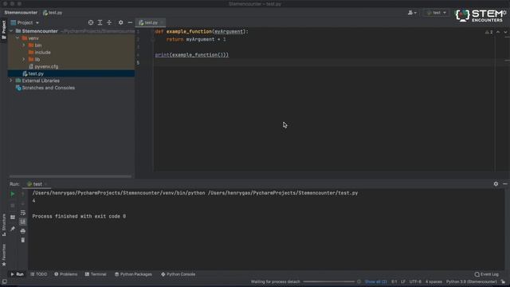Click the cursor position indicator 5:1
510x287 pixels.
394,281
